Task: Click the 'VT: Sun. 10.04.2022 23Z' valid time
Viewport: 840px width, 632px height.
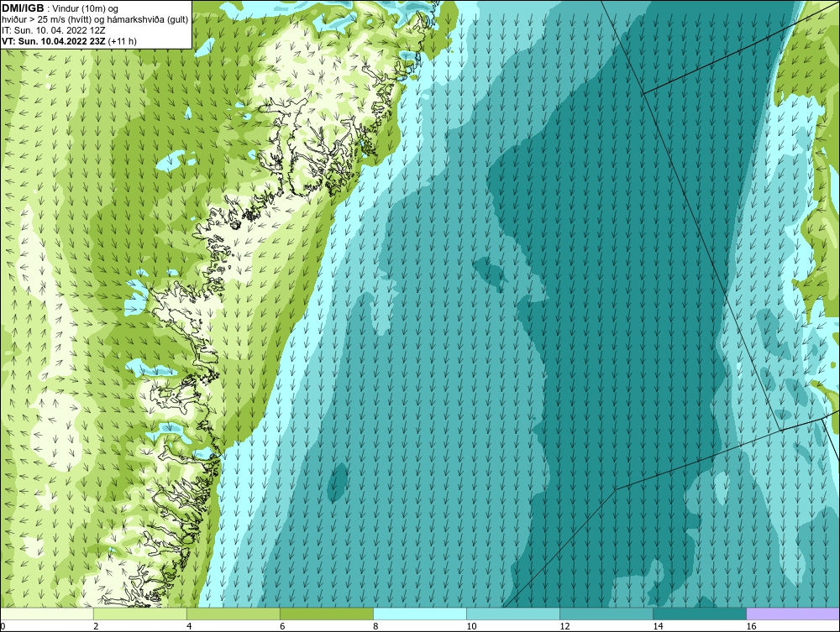Action: pos(54,41)
